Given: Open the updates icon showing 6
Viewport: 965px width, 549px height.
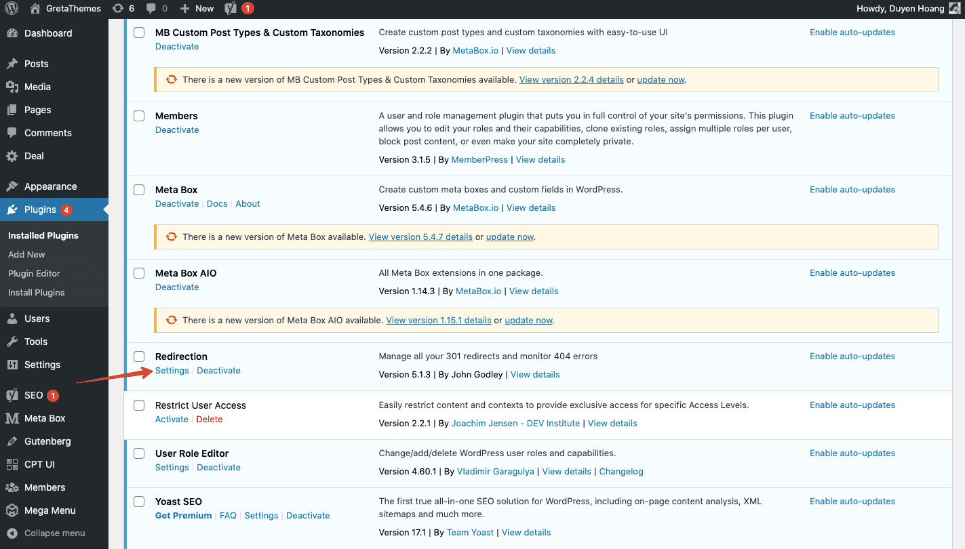Looking at the screenshot, I should (118, 9).
